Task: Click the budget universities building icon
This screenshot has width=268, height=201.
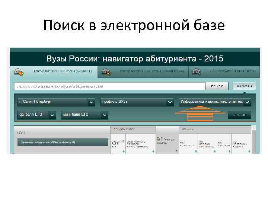Action: click(19, 72)
